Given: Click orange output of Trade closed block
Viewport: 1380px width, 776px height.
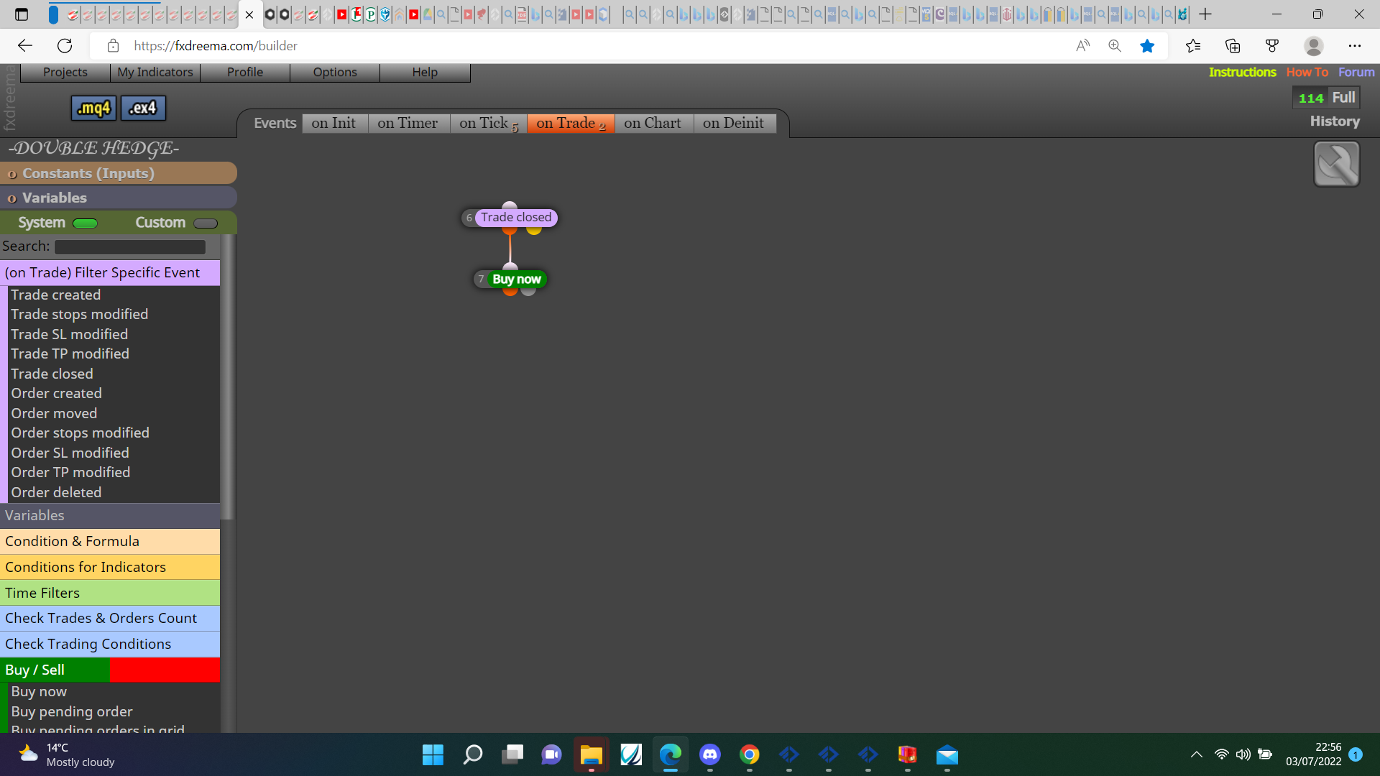Looking at the screenshot, I should click(x=510, y=230).
